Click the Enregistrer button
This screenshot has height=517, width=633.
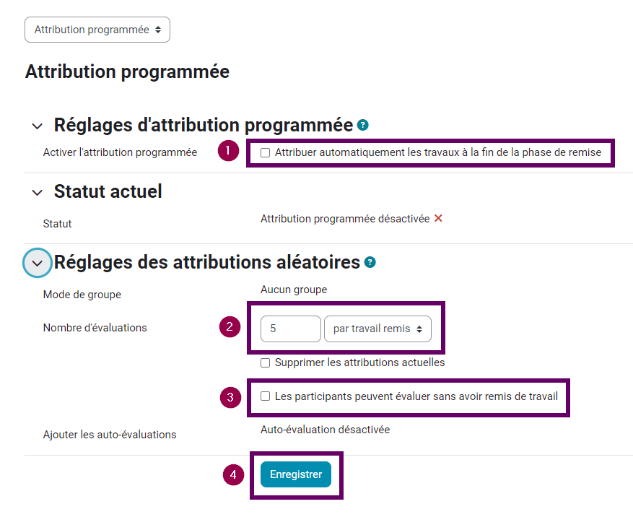tap(296, 474)
